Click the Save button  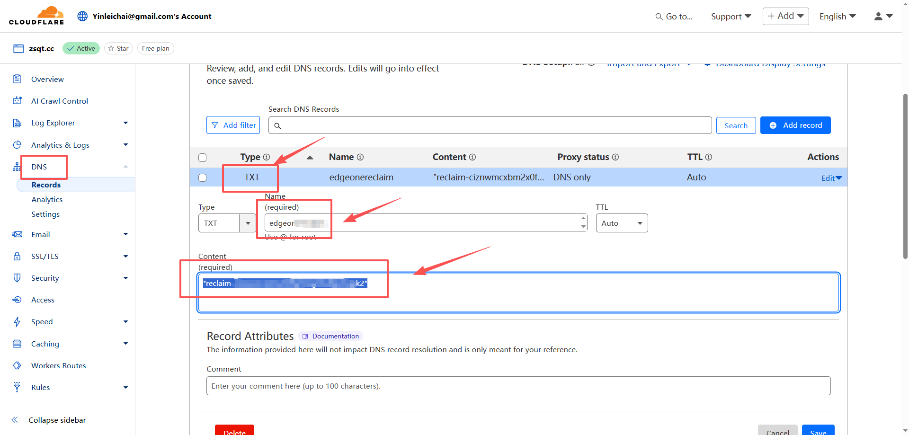[x=818, y=430]
